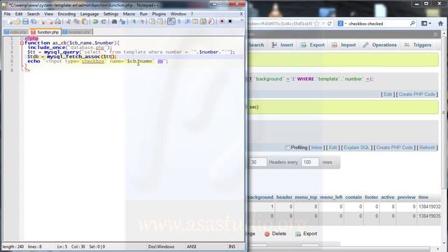Click the Headers every 100 input field
Viewport: 448px width, 252px height.
[310, 162]
